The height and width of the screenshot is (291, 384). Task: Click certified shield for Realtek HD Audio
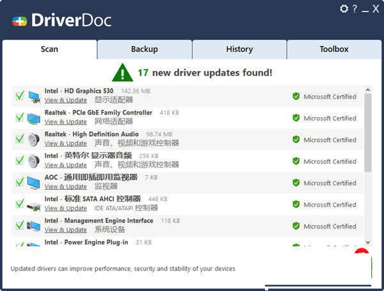click(x=296, y=139)
